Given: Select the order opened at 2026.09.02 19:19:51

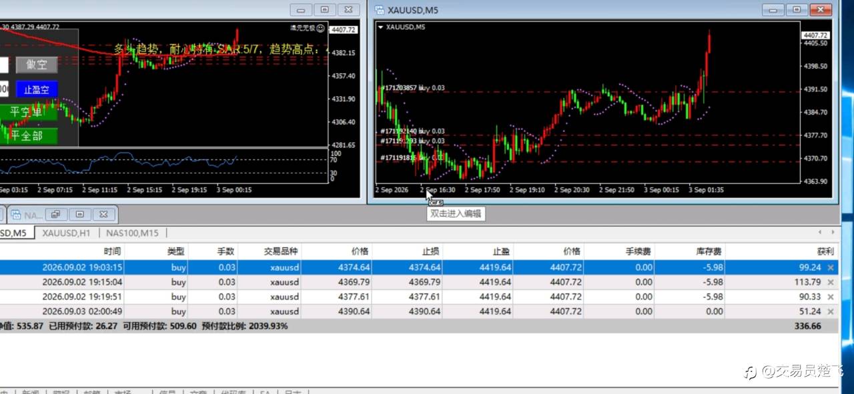Looking at the screenshot, I should point(419,297).
